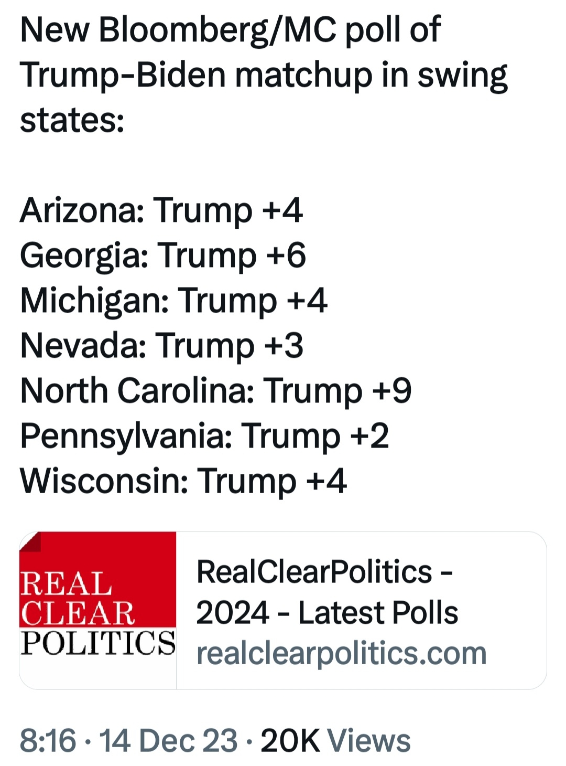Select the North Carolina: Trump +9 line
The width and height of the screenshot is (566, 766).
[216, 391]
